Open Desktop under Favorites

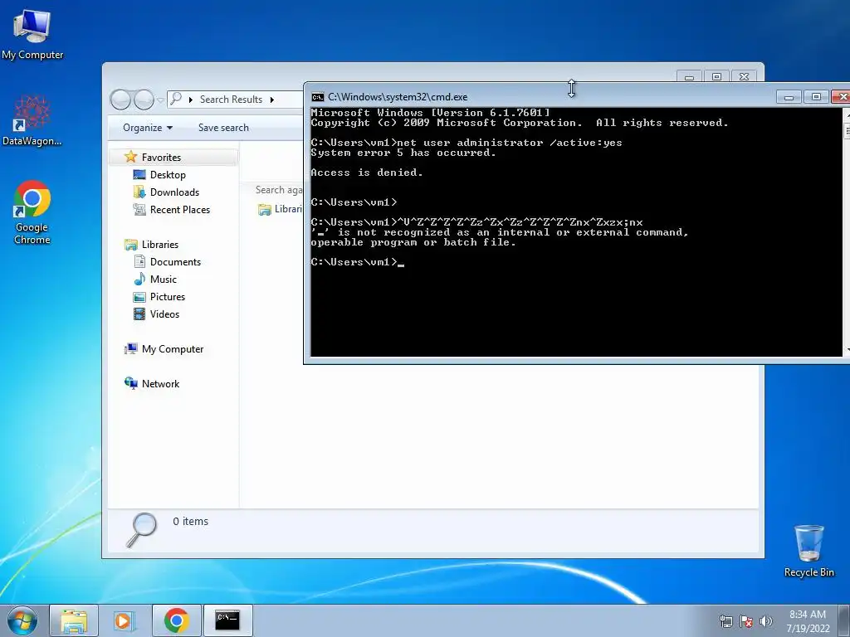tap(168, 175)
